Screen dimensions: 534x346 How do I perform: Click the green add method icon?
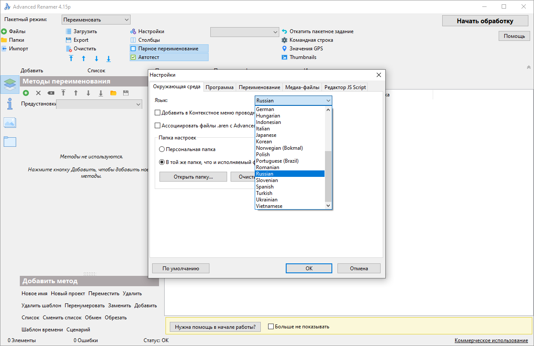pyautogui.click(x=26, y=93)
